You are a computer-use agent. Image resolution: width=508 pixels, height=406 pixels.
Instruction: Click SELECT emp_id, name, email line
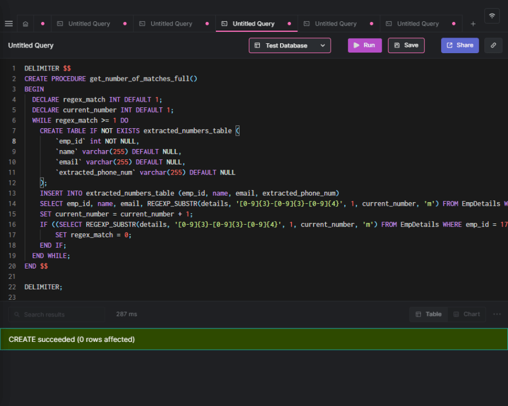(274, 203)
